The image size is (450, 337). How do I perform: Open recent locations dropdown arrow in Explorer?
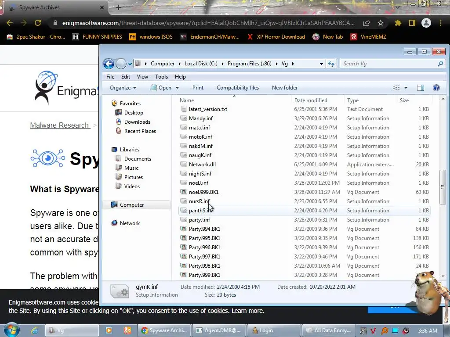[130, 64]
